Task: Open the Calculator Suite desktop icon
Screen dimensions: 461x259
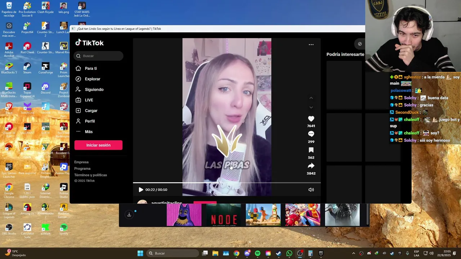Action: point(27,231)
